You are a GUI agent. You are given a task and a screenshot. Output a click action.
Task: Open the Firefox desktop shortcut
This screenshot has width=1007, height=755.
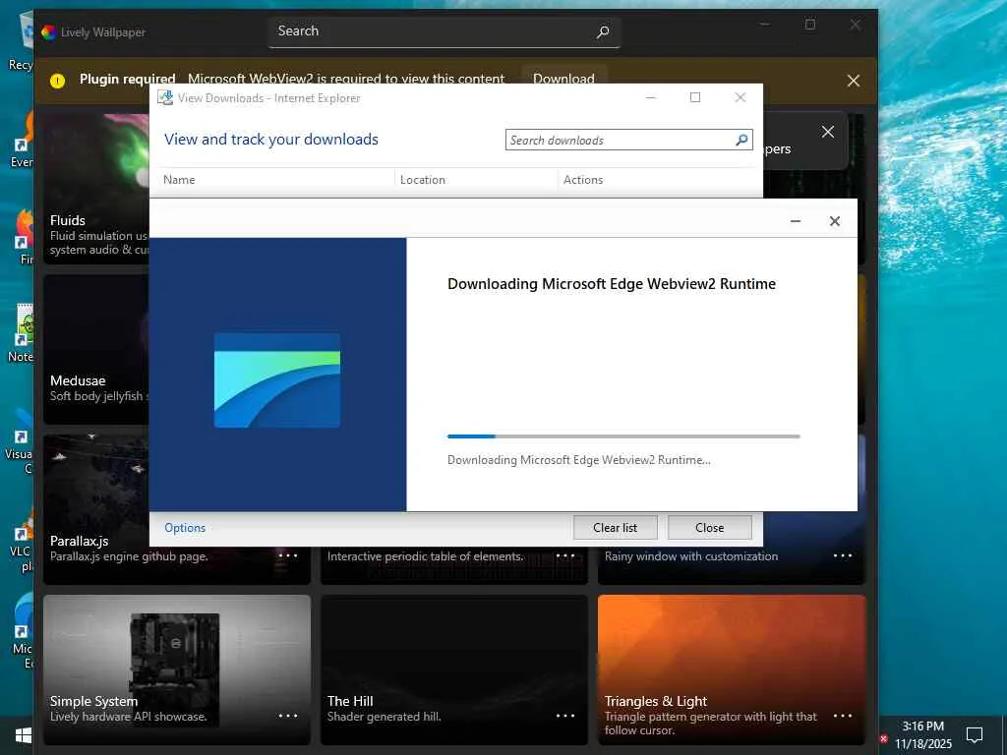[24, 236]
